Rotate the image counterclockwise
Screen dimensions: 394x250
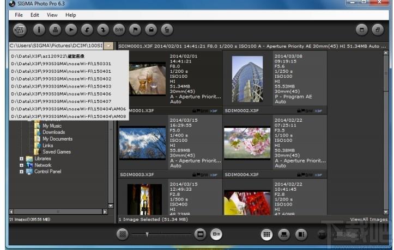pos(87,30)
